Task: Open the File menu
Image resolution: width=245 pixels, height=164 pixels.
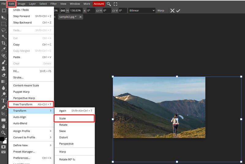Action: pos(3,4)
